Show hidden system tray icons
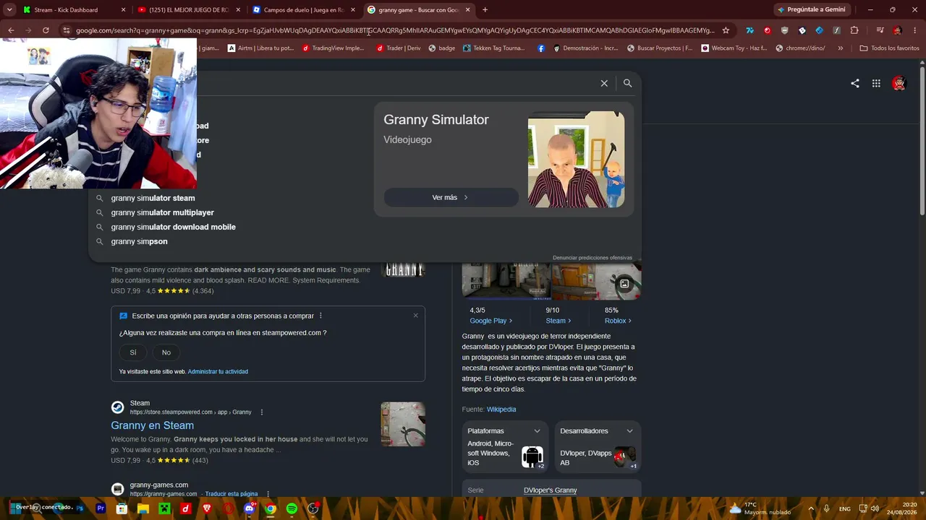The height and width of the screenshot is (520, 926). (810, 508)
